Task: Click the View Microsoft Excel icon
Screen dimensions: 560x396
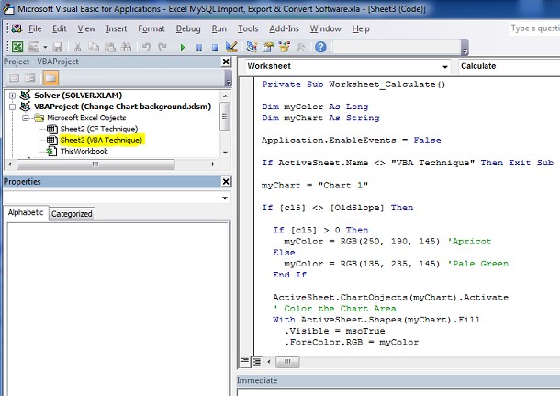Action: click(x=17, y=46)
